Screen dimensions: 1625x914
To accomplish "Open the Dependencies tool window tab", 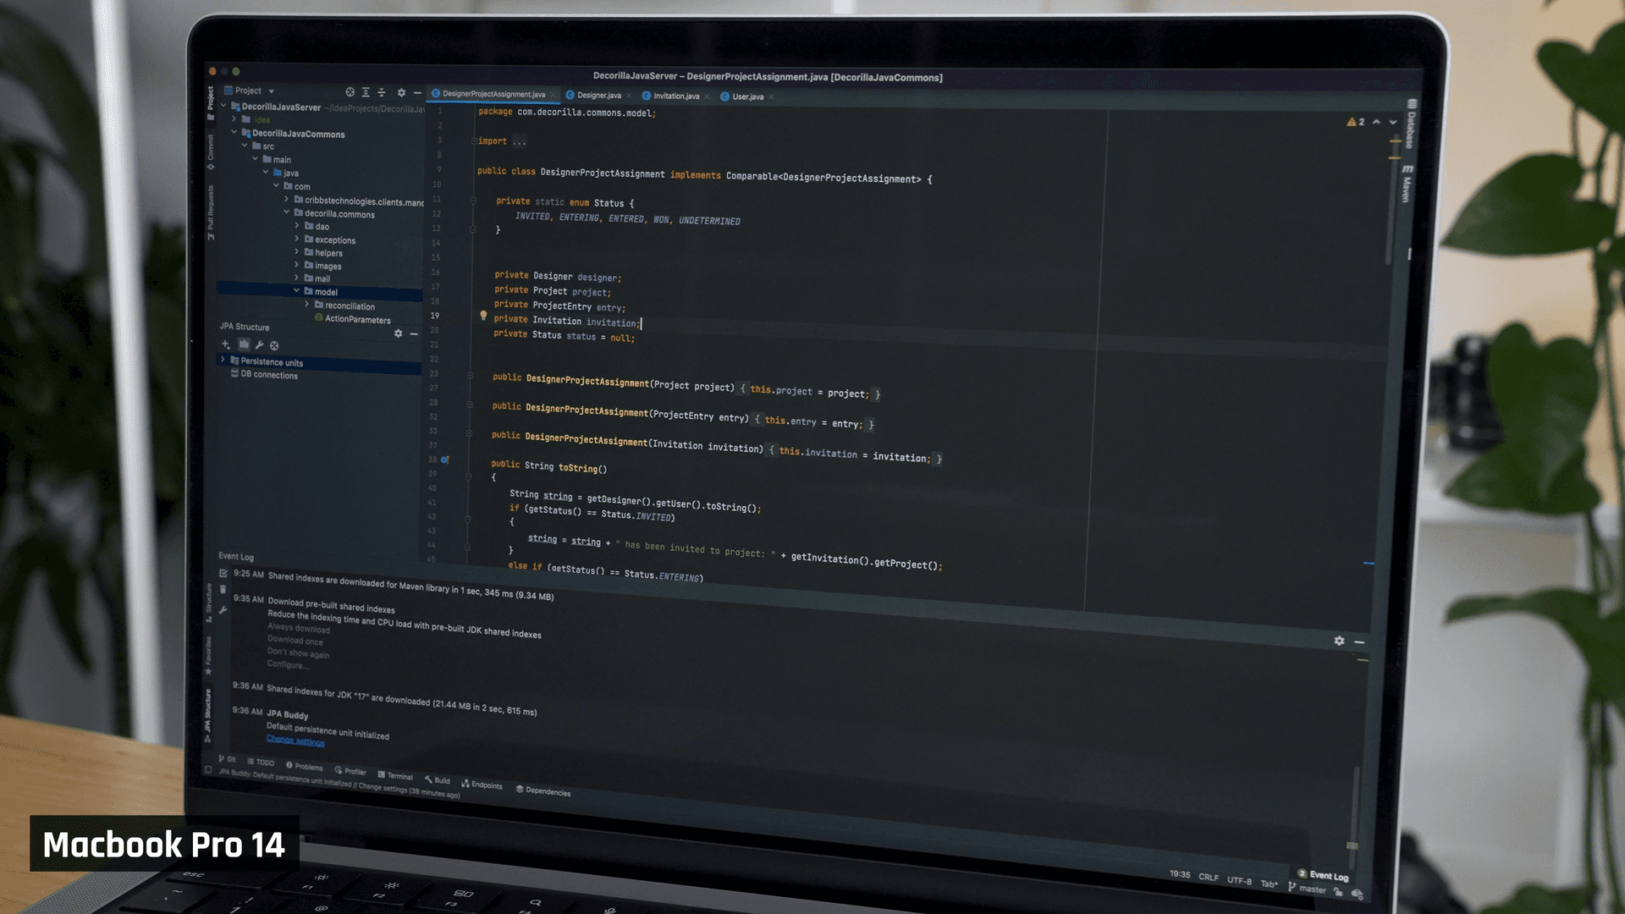I will click(x=543, y=790).
